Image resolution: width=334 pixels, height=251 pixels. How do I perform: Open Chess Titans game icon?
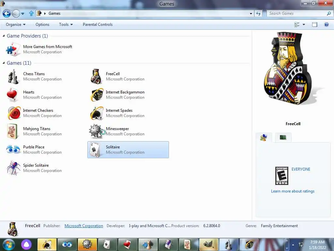pos(13,76)
